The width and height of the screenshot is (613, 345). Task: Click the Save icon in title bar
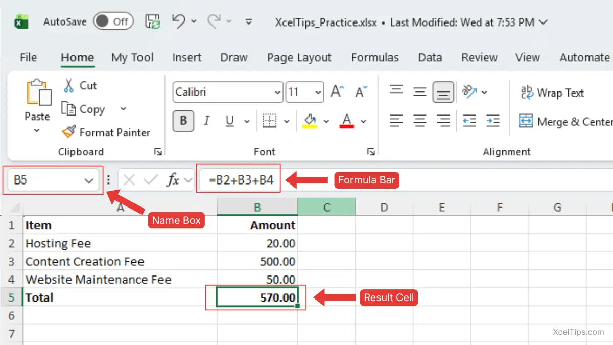(153, 21)
